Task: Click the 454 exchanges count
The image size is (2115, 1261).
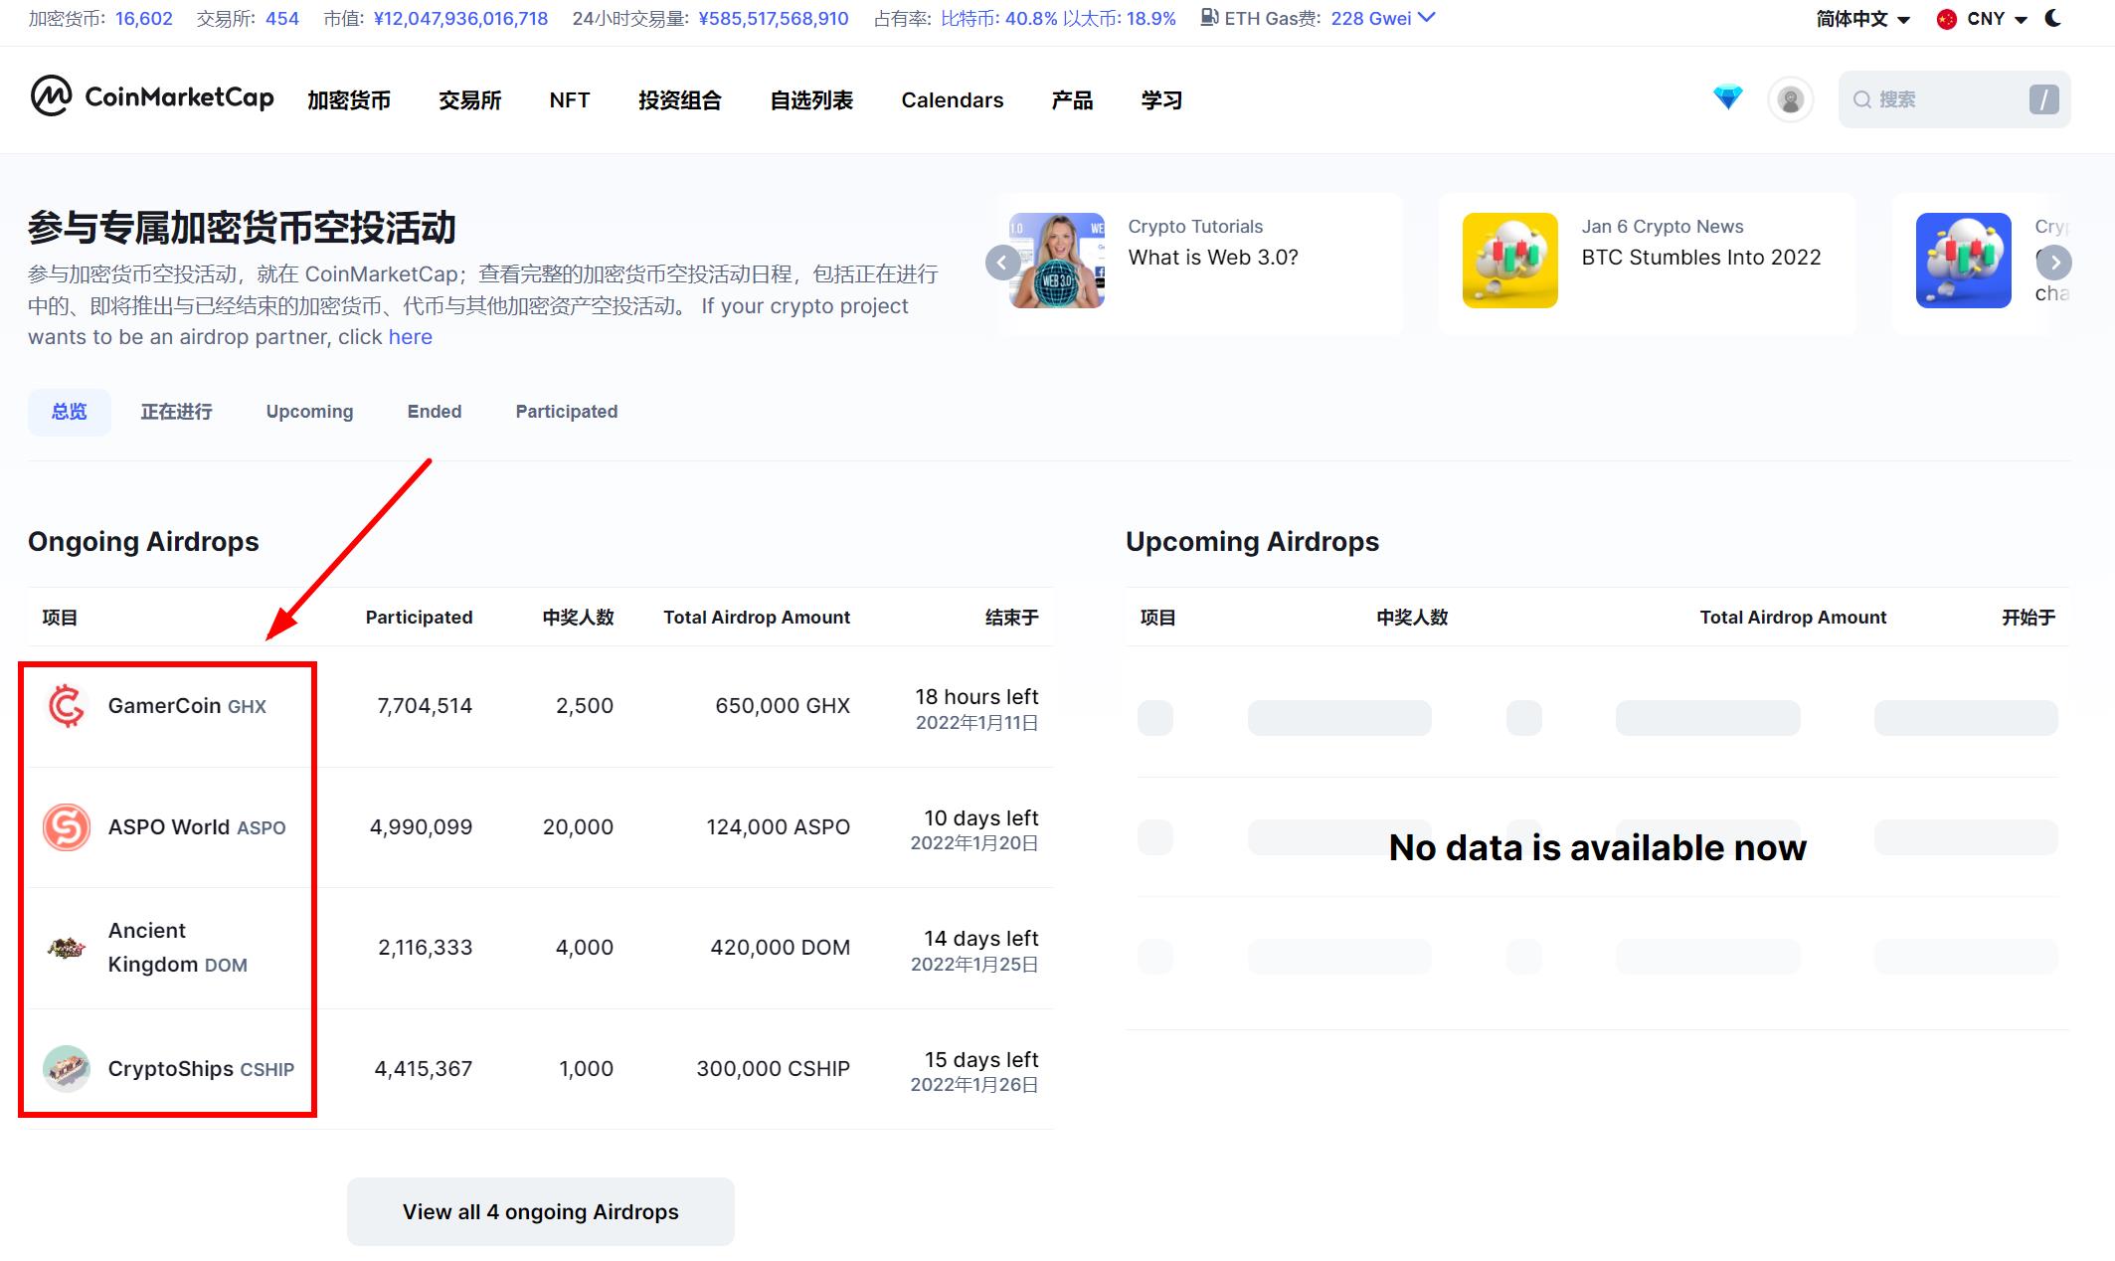Action: pyautogui.click(x=282, y=19)
